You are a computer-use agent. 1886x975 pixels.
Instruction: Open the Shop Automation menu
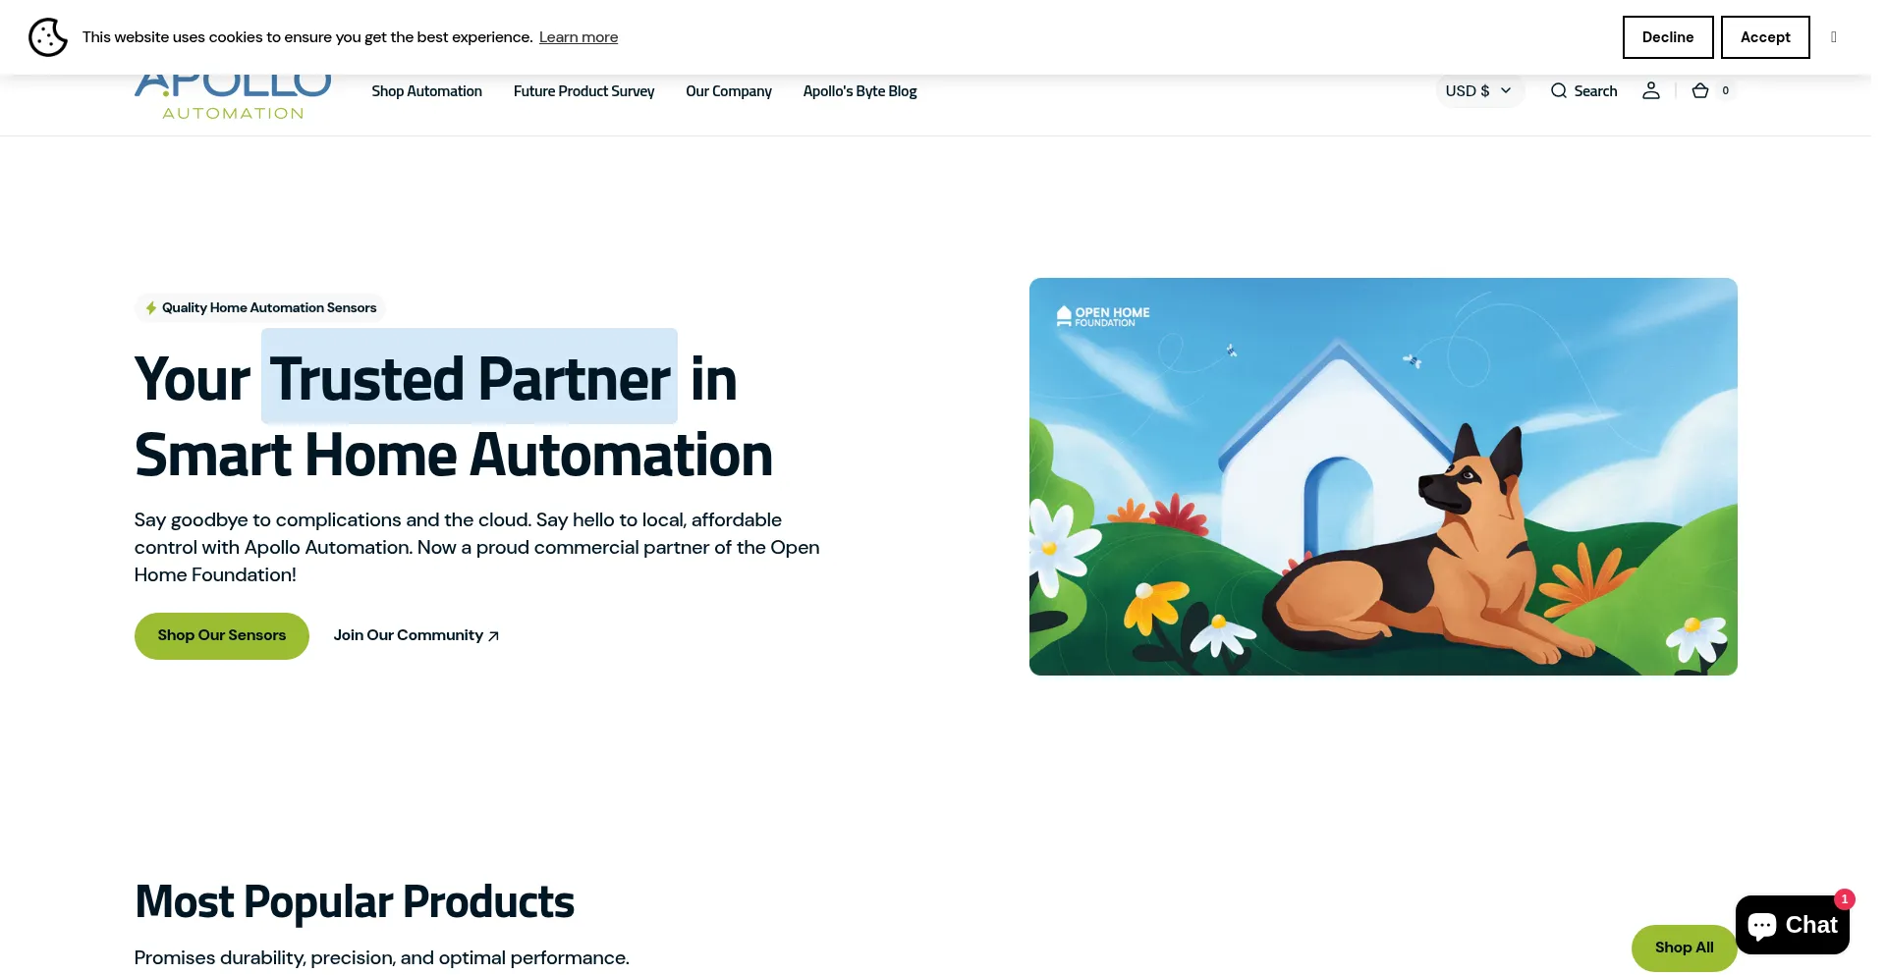click(x=426, y=90)
